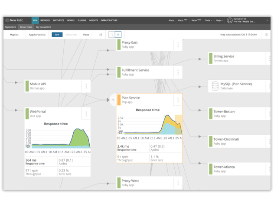This screenshot has width=274, height=207.
Task: Click Plan Service incident badge 1
Action: [x=113, y=100]
